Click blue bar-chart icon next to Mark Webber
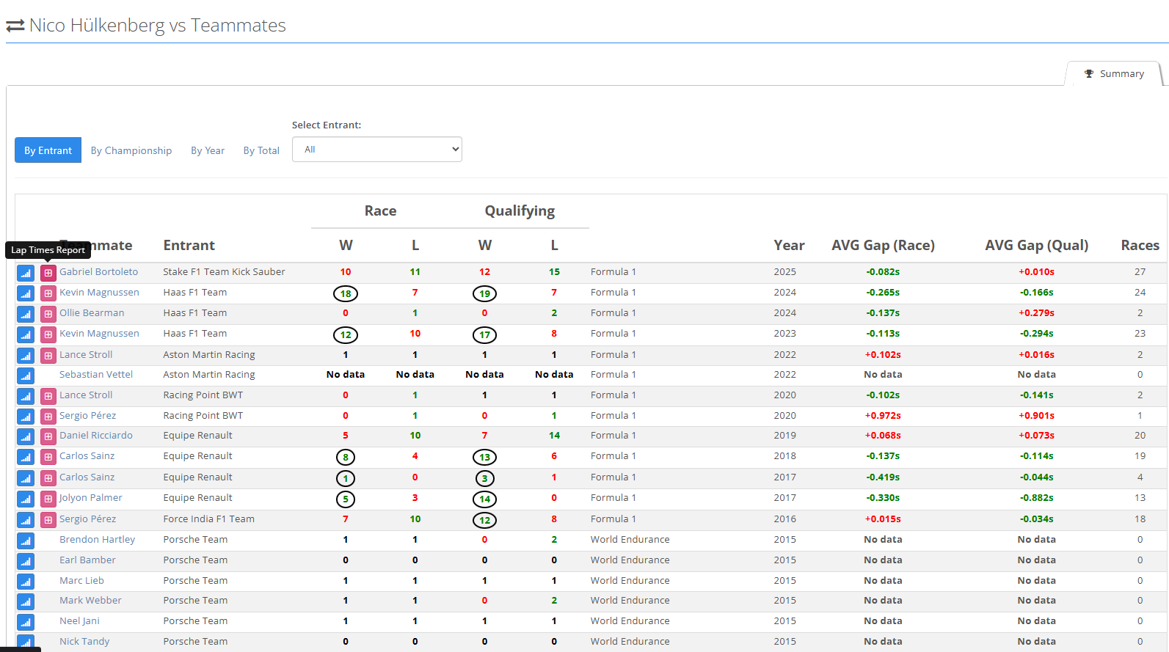The width and height of the screenshot is (1169, 652). click(x=26, y=601)
